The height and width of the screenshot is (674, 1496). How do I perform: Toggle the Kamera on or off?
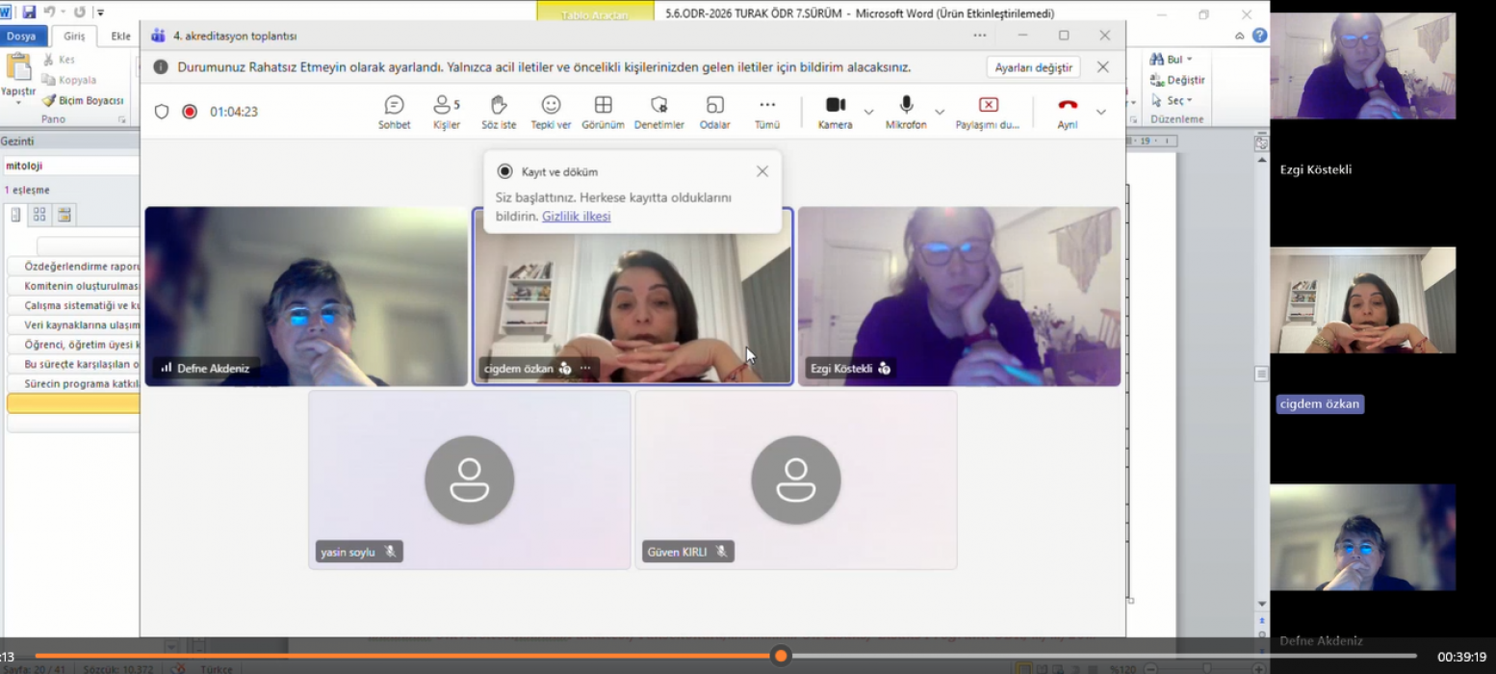click(x=835, y=111)
